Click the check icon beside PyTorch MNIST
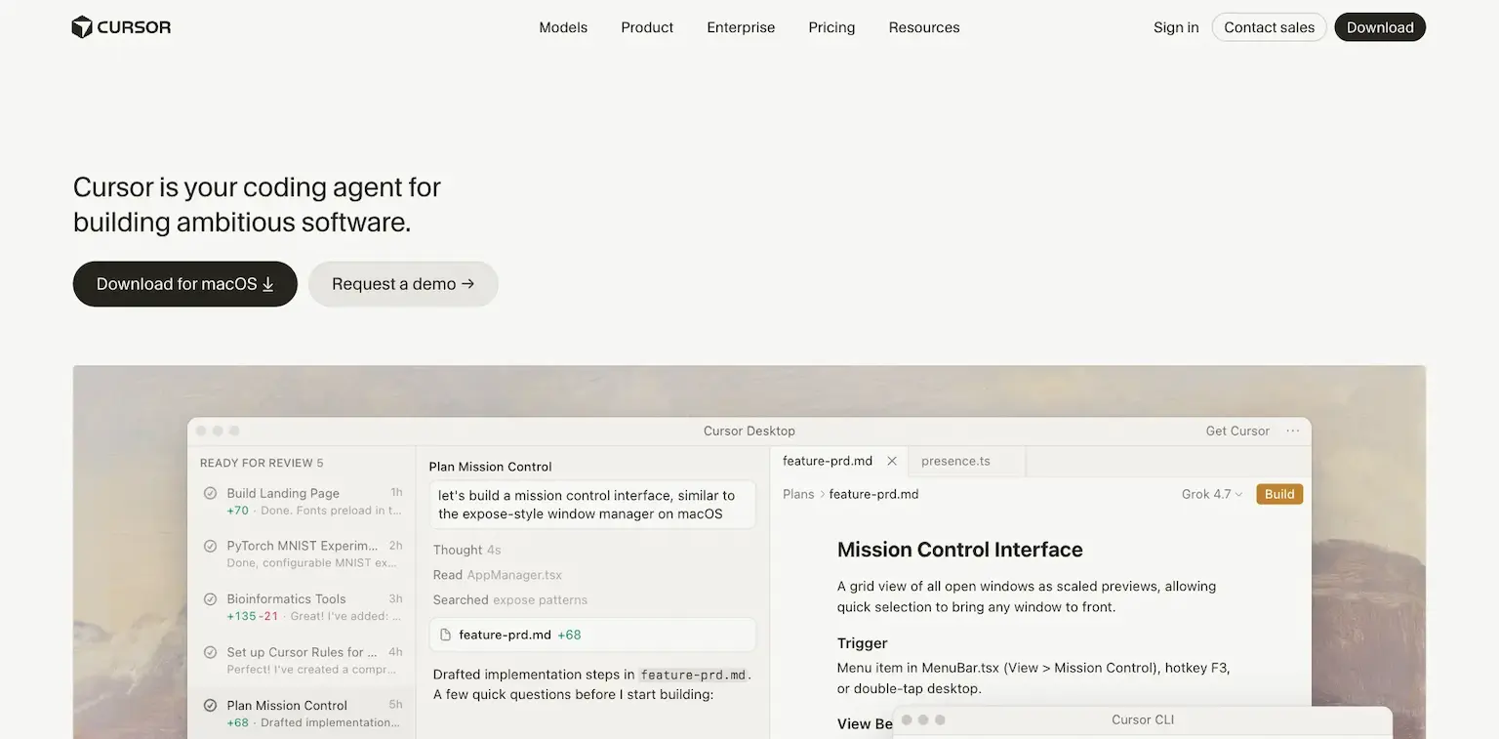 coord(210,546)
